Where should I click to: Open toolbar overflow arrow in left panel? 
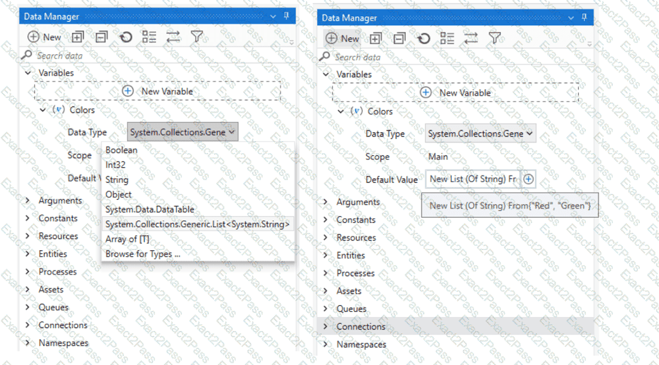click(x=291, y=42)
